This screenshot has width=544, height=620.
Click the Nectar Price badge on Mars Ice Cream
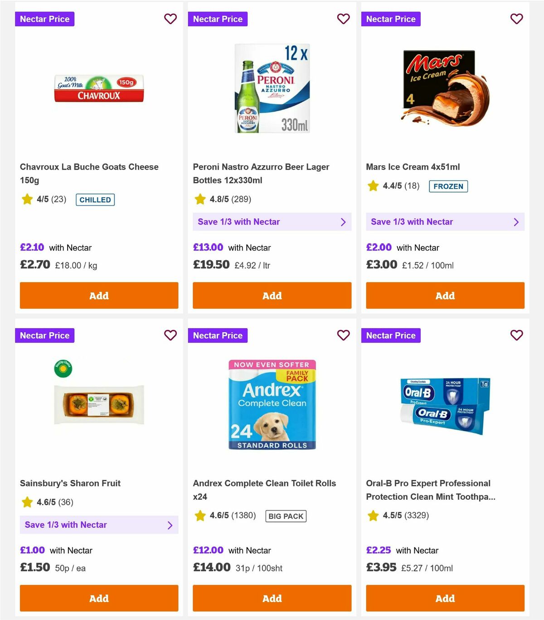pyautogui.click(x=391, y=19)
